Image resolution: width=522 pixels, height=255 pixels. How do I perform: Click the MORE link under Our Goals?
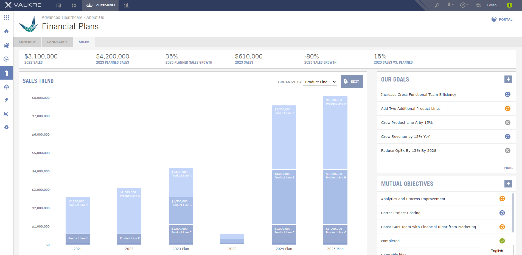509,168
